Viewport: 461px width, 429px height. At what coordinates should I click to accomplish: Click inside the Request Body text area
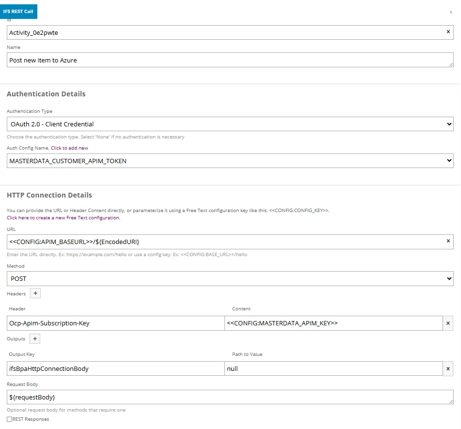point(230,397)
